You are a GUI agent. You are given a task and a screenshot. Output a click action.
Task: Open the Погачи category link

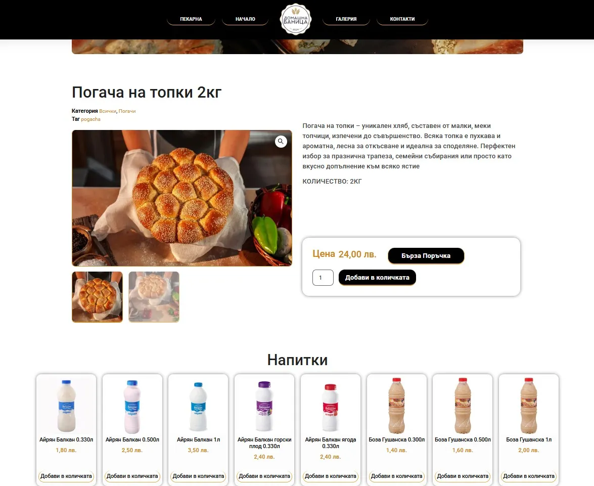pos(127,111)
